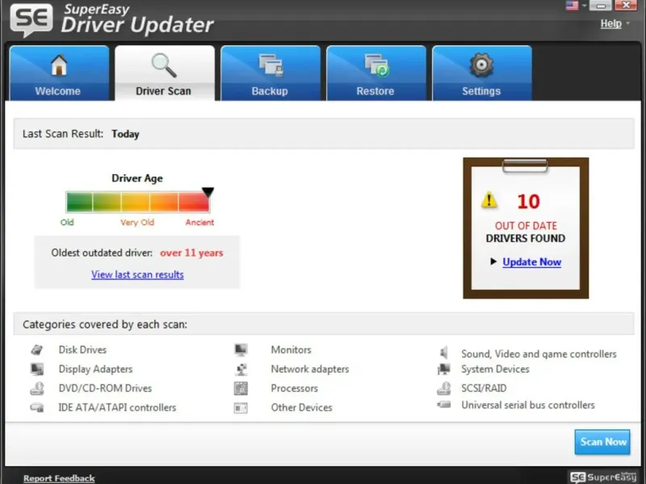Open the Settings tab
This screenshot has width=646, height=484.
pos(481,73)
